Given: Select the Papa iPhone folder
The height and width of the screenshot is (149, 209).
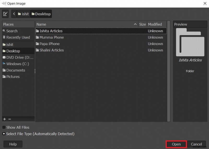Looking at the screenshot, I should (101, 44).
